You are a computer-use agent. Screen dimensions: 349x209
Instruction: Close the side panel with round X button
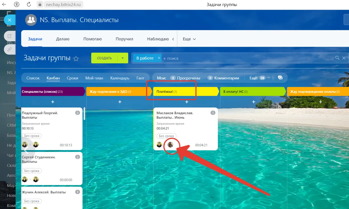pyautogui.click(x=10, y=20)
